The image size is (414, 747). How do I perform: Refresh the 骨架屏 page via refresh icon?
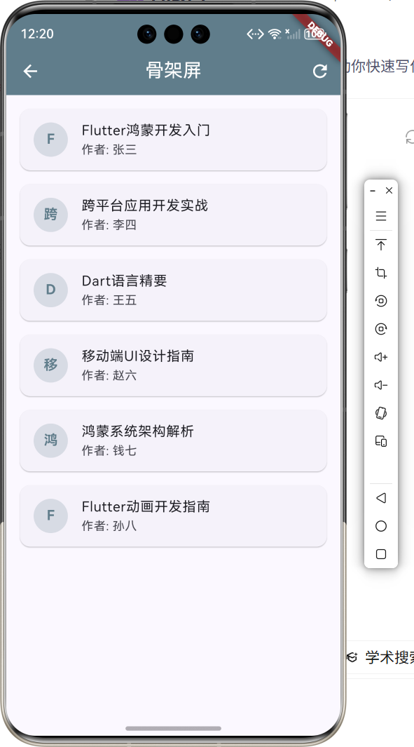point(320,71)
